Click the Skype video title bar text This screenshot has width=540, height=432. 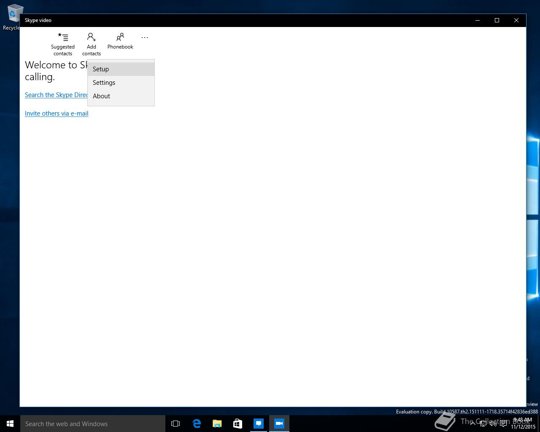[38, 20]
